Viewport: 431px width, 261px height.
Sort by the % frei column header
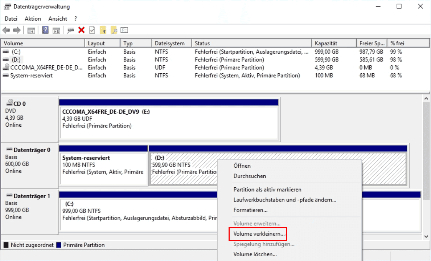[408, 43]
